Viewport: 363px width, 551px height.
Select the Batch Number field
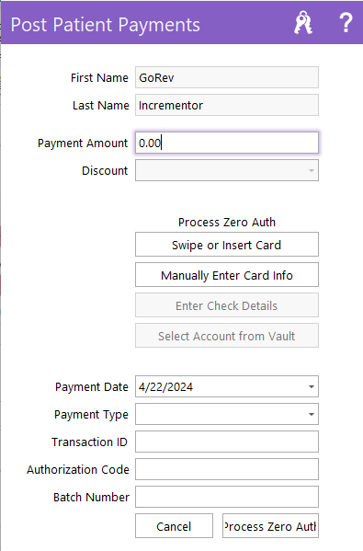[x=227, y=497]
